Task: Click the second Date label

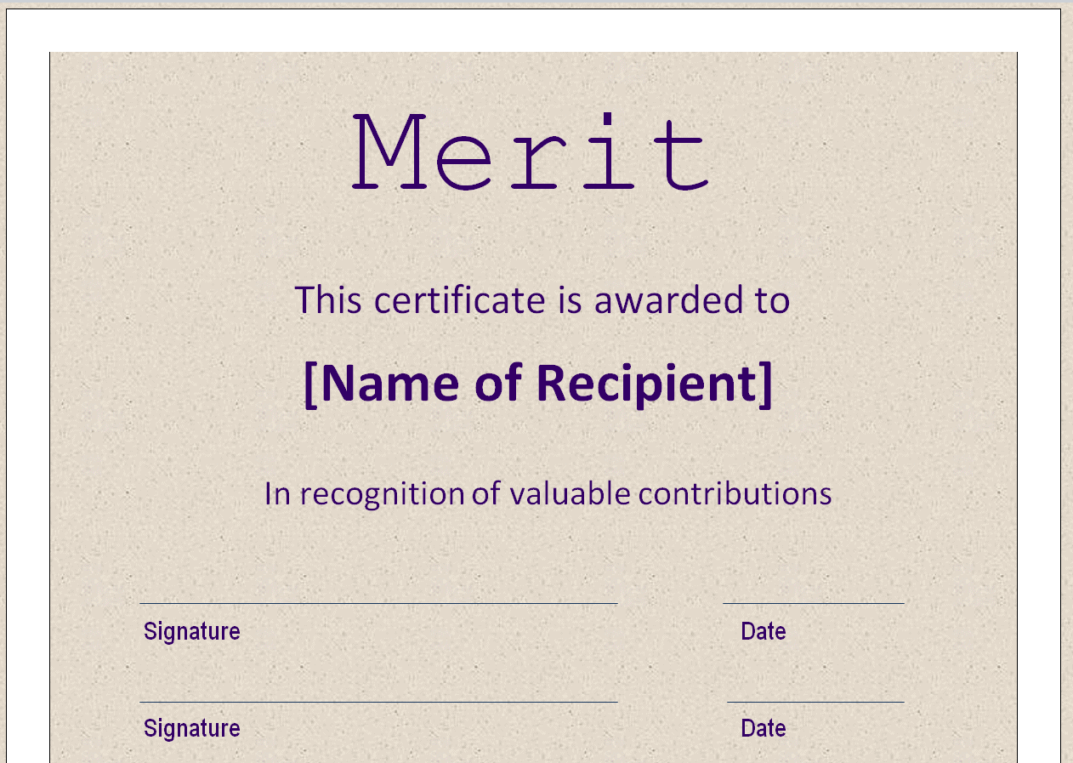Action: click(764, 728)
